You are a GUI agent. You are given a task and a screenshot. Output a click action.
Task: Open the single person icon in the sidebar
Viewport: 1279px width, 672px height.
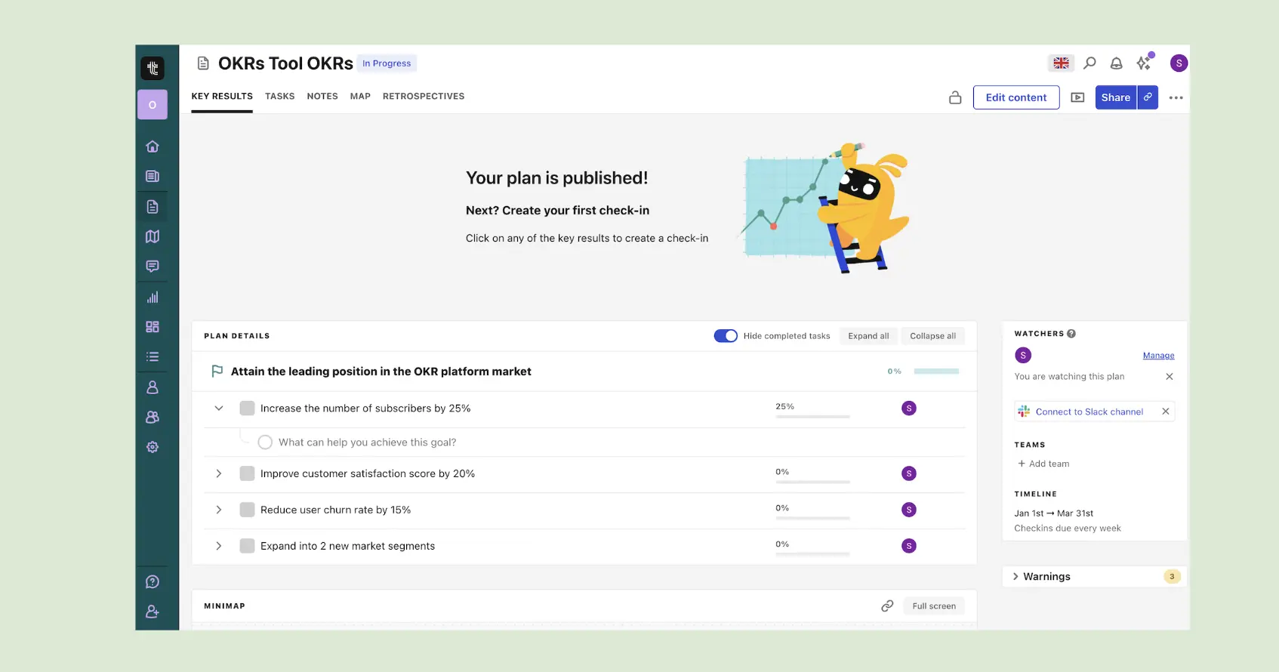tap(153, 387)
